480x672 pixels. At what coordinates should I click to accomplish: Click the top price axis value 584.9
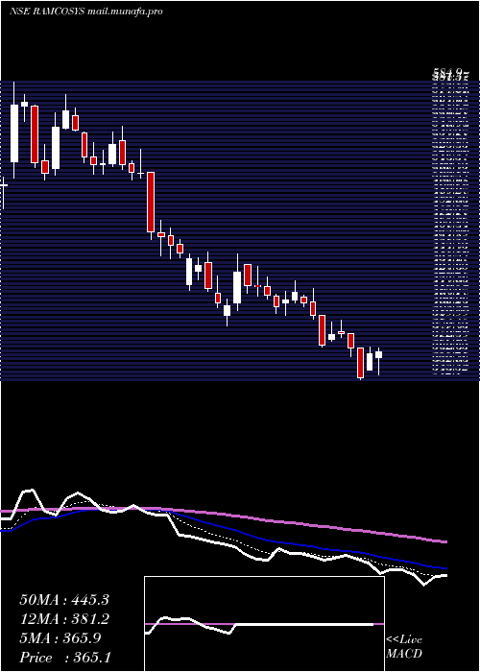[449, 73]
